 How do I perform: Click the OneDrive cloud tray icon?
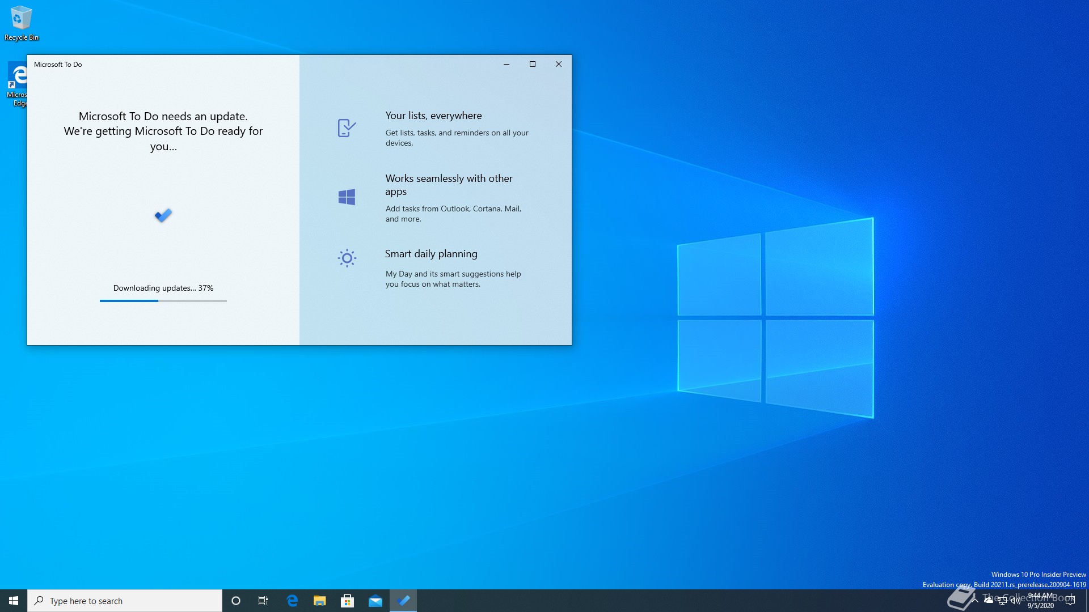(989, 601)
